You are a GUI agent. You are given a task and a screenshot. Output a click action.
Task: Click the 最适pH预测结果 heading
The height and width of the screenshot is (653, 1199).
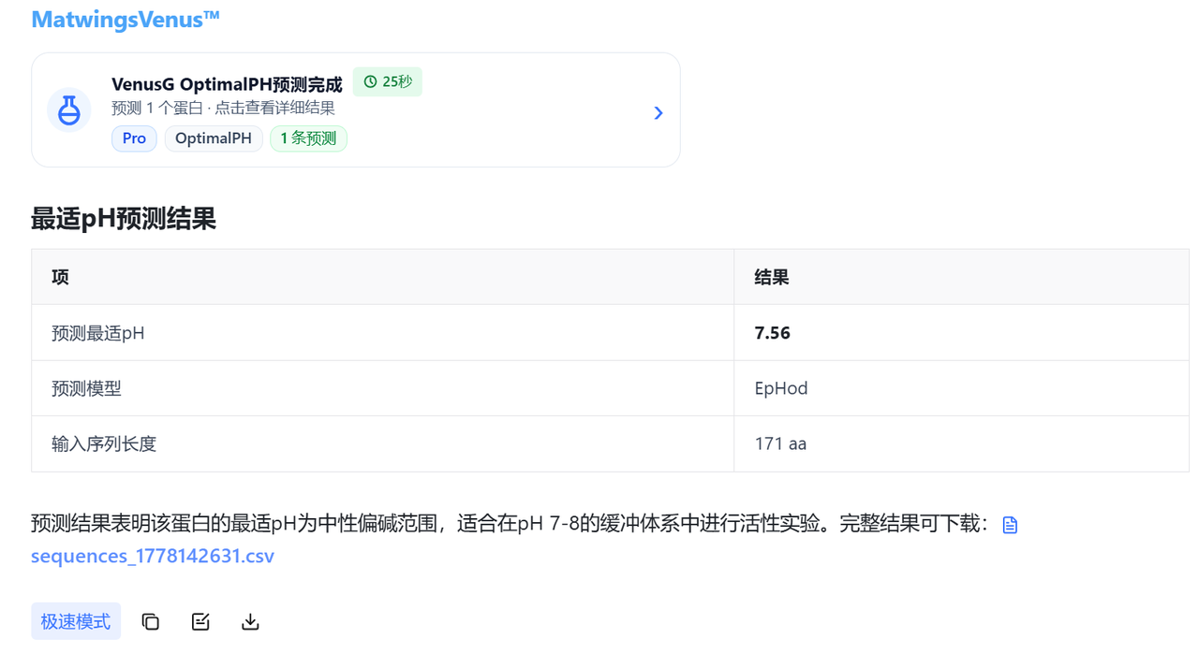point(124,219)
